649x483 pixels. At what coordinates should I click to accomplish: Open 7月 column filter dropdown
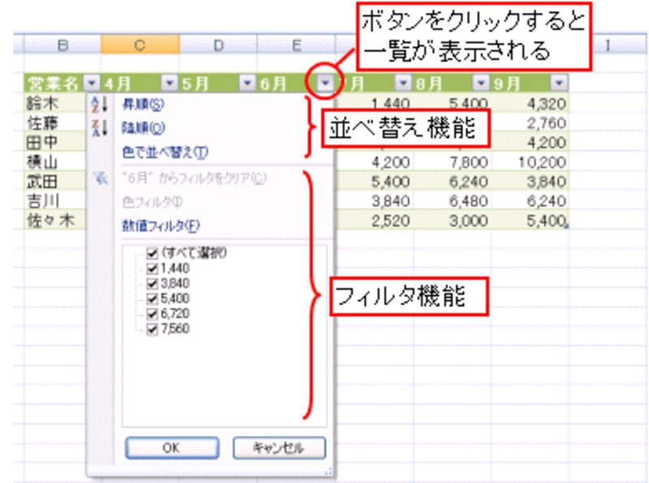[402, 84]
